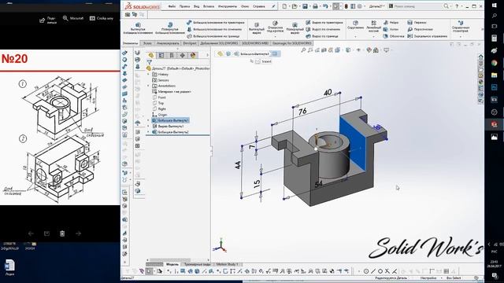
Task: Click the Save icon in the title bar
Action: click(305, 6)
